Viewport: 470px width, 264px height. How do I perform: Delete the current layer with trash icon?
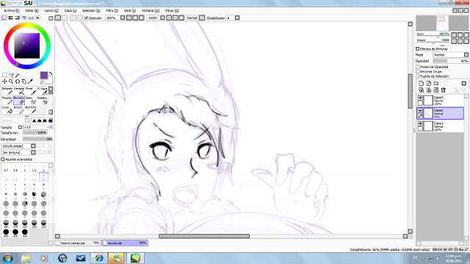(444, 89)
